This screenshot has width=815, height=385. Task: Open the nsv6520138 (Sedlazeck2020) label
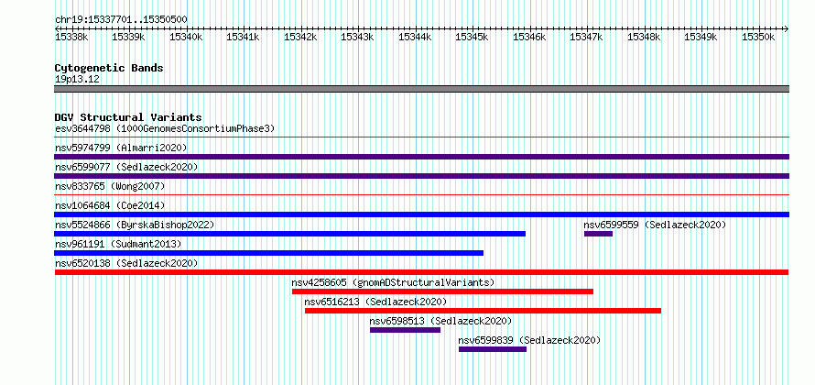126,263
